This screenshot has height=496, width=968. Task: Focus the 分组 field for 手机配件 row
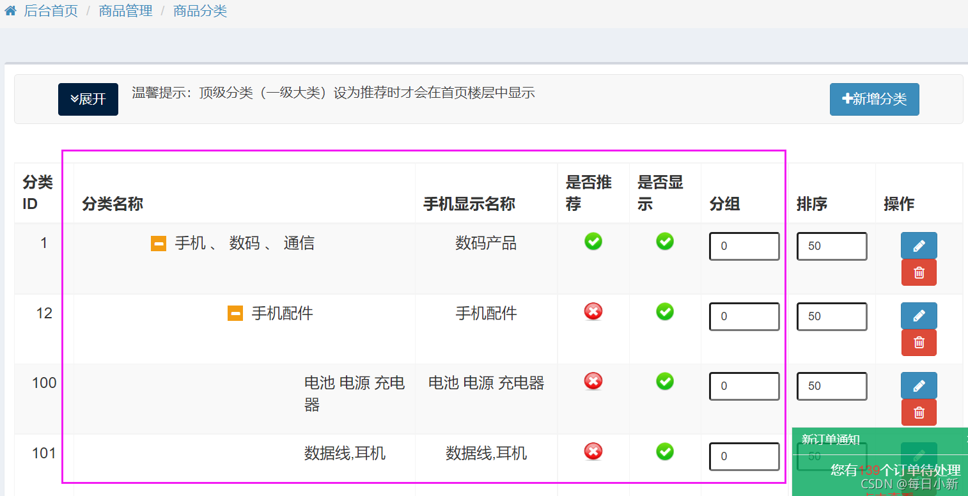[744, 316]
